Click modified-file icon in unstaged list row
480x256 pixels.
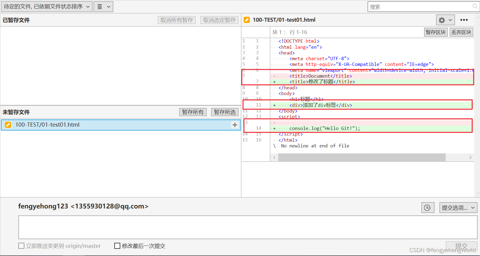coord(8,125)
